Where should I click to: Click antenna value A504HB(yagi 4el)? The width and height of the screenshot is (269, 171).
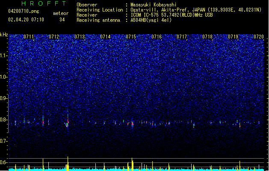151,20
